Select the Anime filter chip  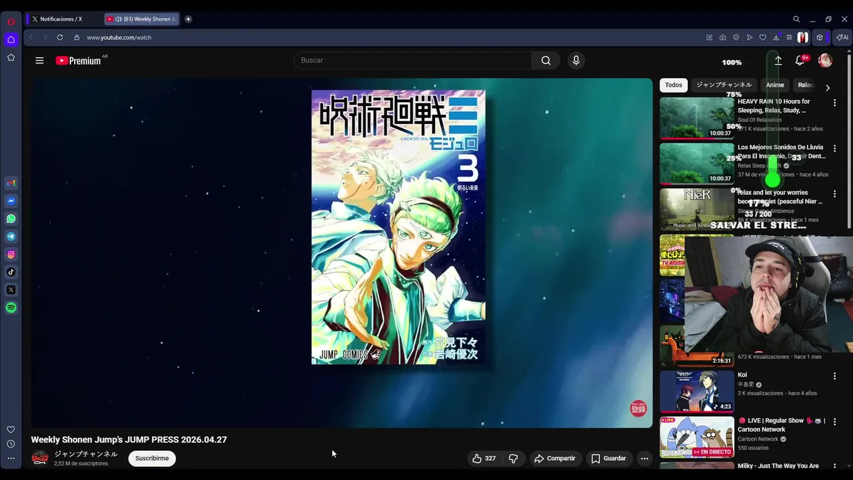[x=775, y=85]
